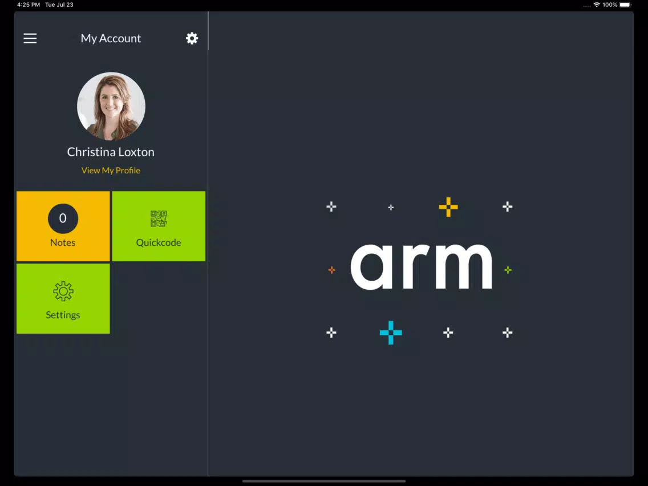Tap the 4:25 PM clock in status bar

point(29,5)
